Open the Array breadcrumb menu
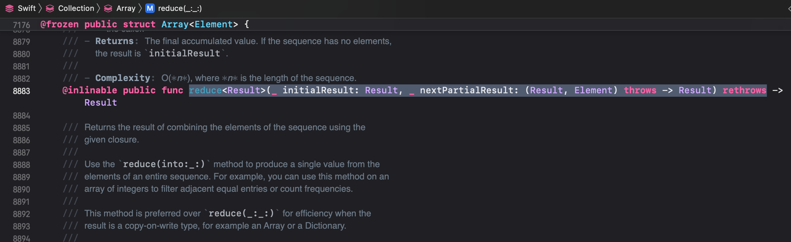The width and height of the screenshot is (791, 242). click(126, 9)
